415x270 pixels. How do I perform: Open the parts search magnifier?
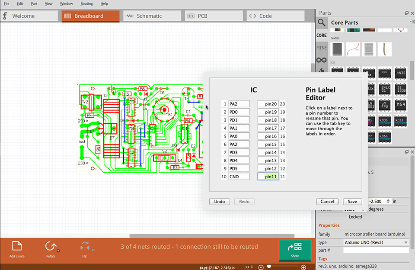click(x=322, y=22)
